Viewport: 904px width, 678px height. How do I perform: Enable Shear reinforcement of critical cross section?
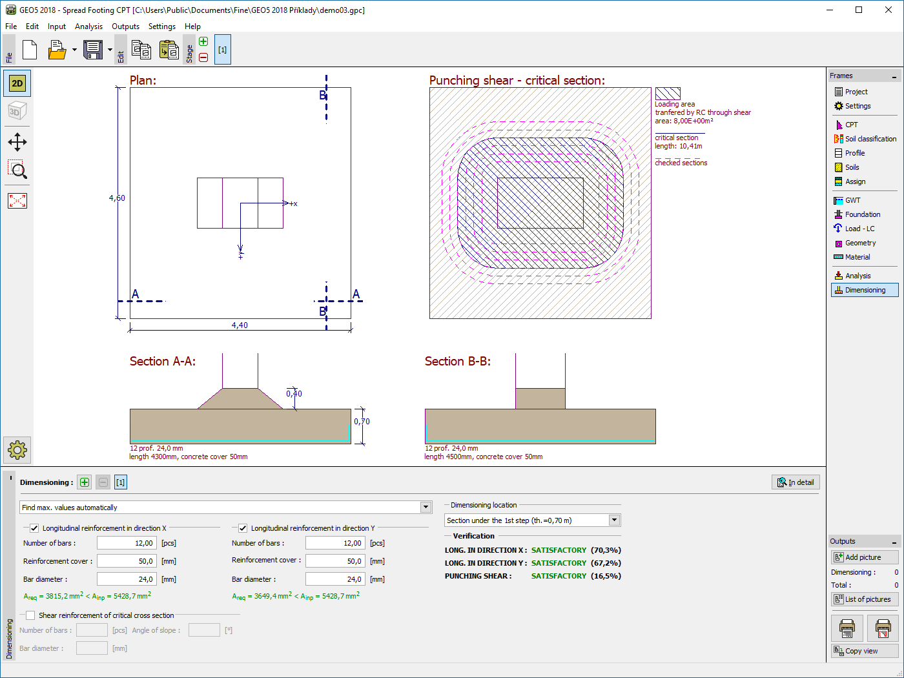coord(30,615)
